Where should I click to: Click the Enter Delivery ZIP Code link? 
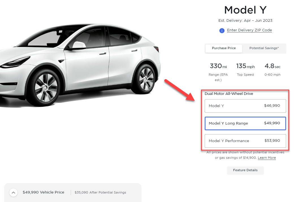249,30
